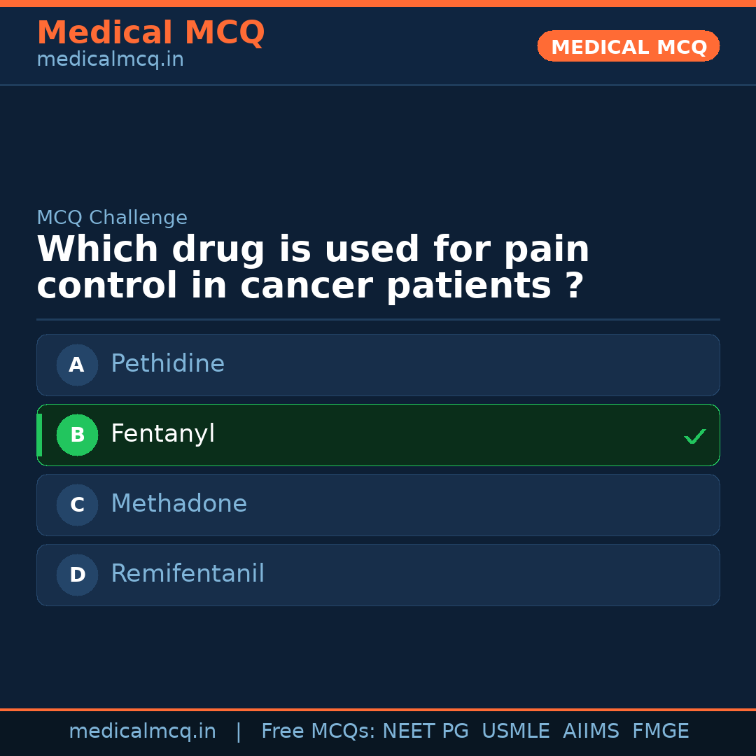
Task: Click the orange MEDICAL MCQ badge
Action: click(x=628, y=47)
